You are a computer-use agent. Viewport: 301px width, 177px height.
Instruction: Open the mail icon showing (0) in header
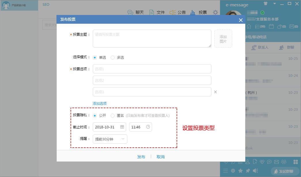pos(294,26)
